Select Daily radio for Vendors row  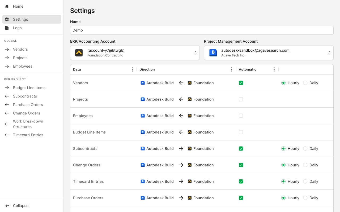[x=305, y=83]
